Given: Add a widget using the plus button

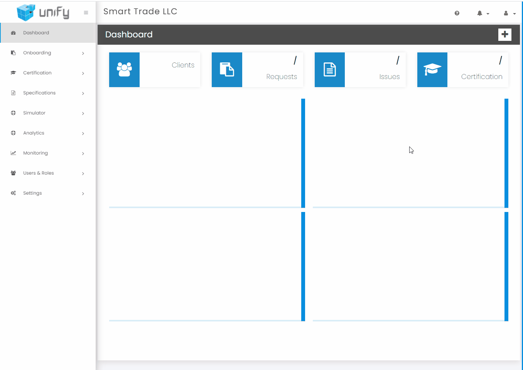Looking at the screenshot, I should tap(504, 34).
